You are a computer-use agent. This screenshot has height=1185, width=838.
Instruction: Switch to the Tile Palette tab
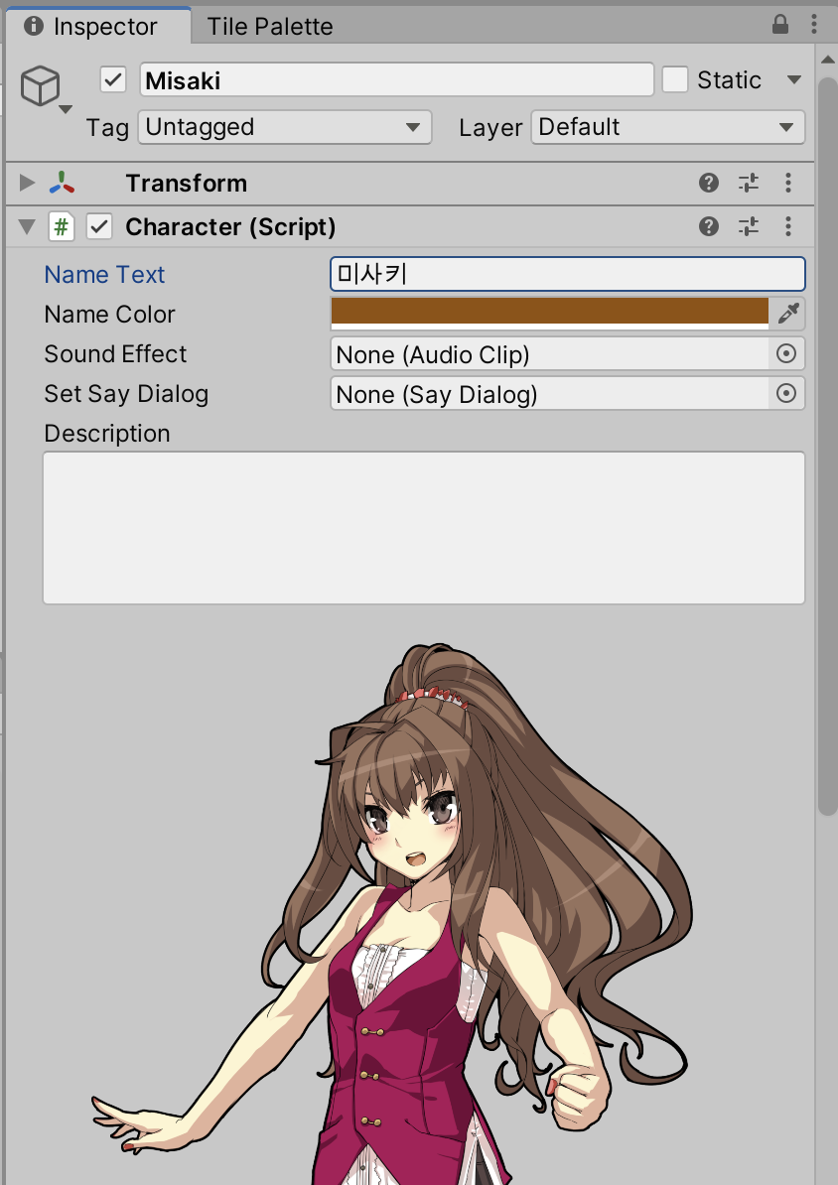coord(270,27)
